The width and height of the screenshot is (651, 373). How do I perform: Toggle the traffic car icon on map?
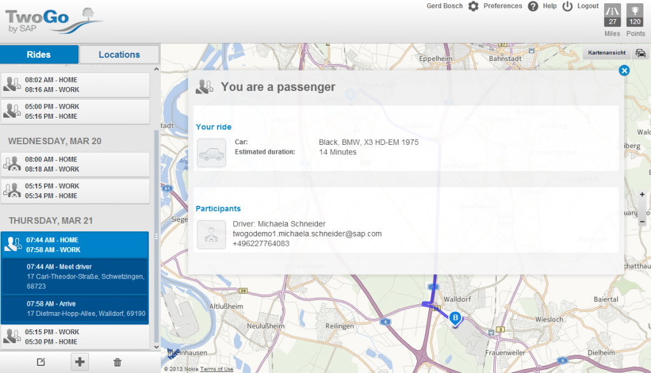pyautogui.click(x=641, y=53)
